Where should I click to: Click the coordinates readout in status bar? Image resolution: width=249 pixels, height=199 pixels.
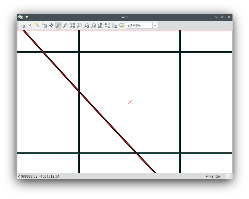pyautogui.click(x=38, y=176)
